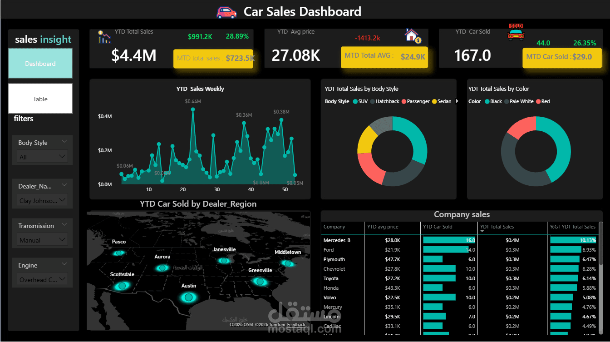Click the SOLD car icon in the YTD Car Sold card
This screenshot has width=610, height=342.
(516, 33)
